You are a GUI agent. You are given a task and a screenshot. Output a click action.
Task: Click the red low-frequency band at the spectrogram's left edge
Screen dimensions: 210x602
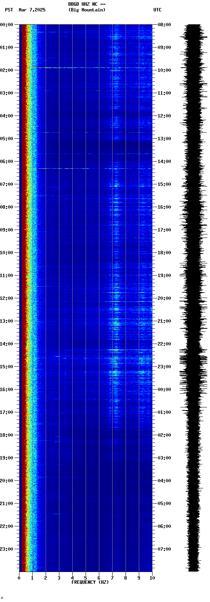23,298
